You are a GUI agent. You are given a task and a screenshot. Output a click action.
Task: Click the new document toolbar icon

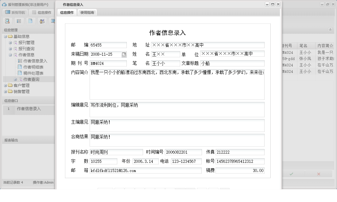(x=31, y=21)
